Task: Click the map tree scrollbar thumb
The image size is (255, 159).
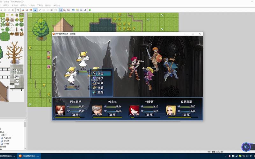Action: coord(25,124)
